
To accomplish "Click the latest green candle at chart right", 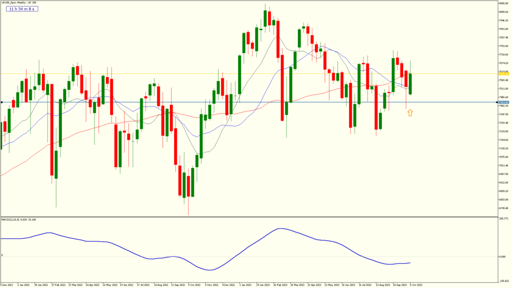I will 410,83.
